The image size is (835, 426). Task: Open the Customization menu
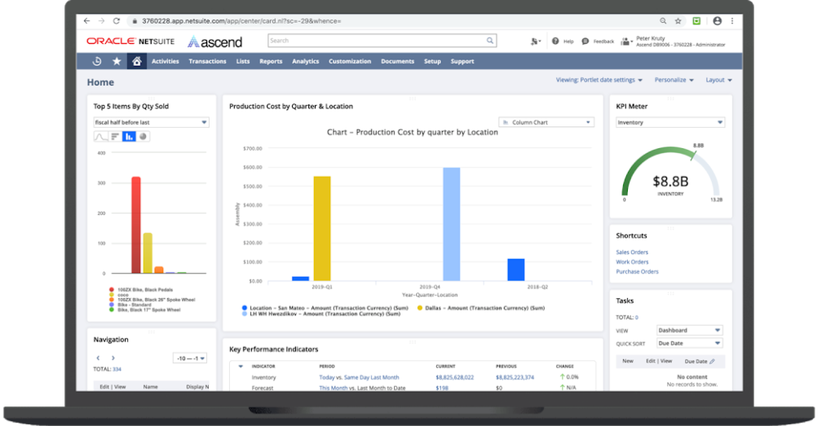350,61
